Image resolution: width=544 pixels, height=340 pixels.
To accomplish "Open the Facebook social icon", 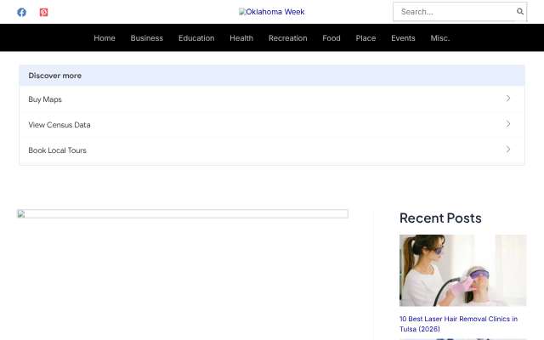I will coord(21,12).
